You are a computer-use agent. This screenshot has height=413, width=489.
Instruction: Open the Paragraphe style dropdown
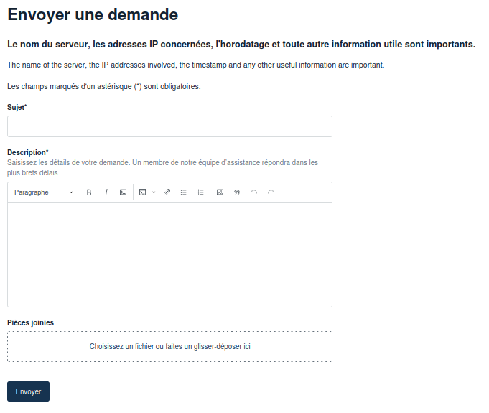coord(43,192)
